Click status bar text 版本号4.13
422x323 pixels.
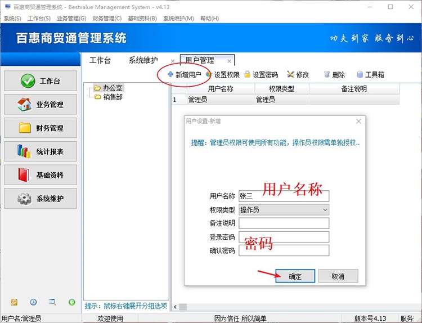(370, 318)
